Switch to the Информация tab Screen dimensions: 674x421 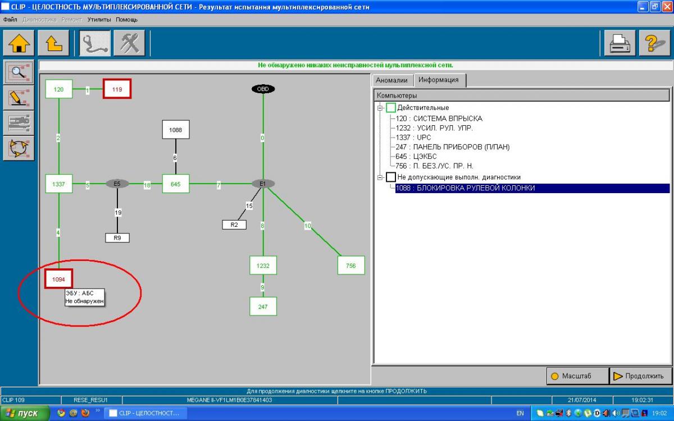point(439,80)
